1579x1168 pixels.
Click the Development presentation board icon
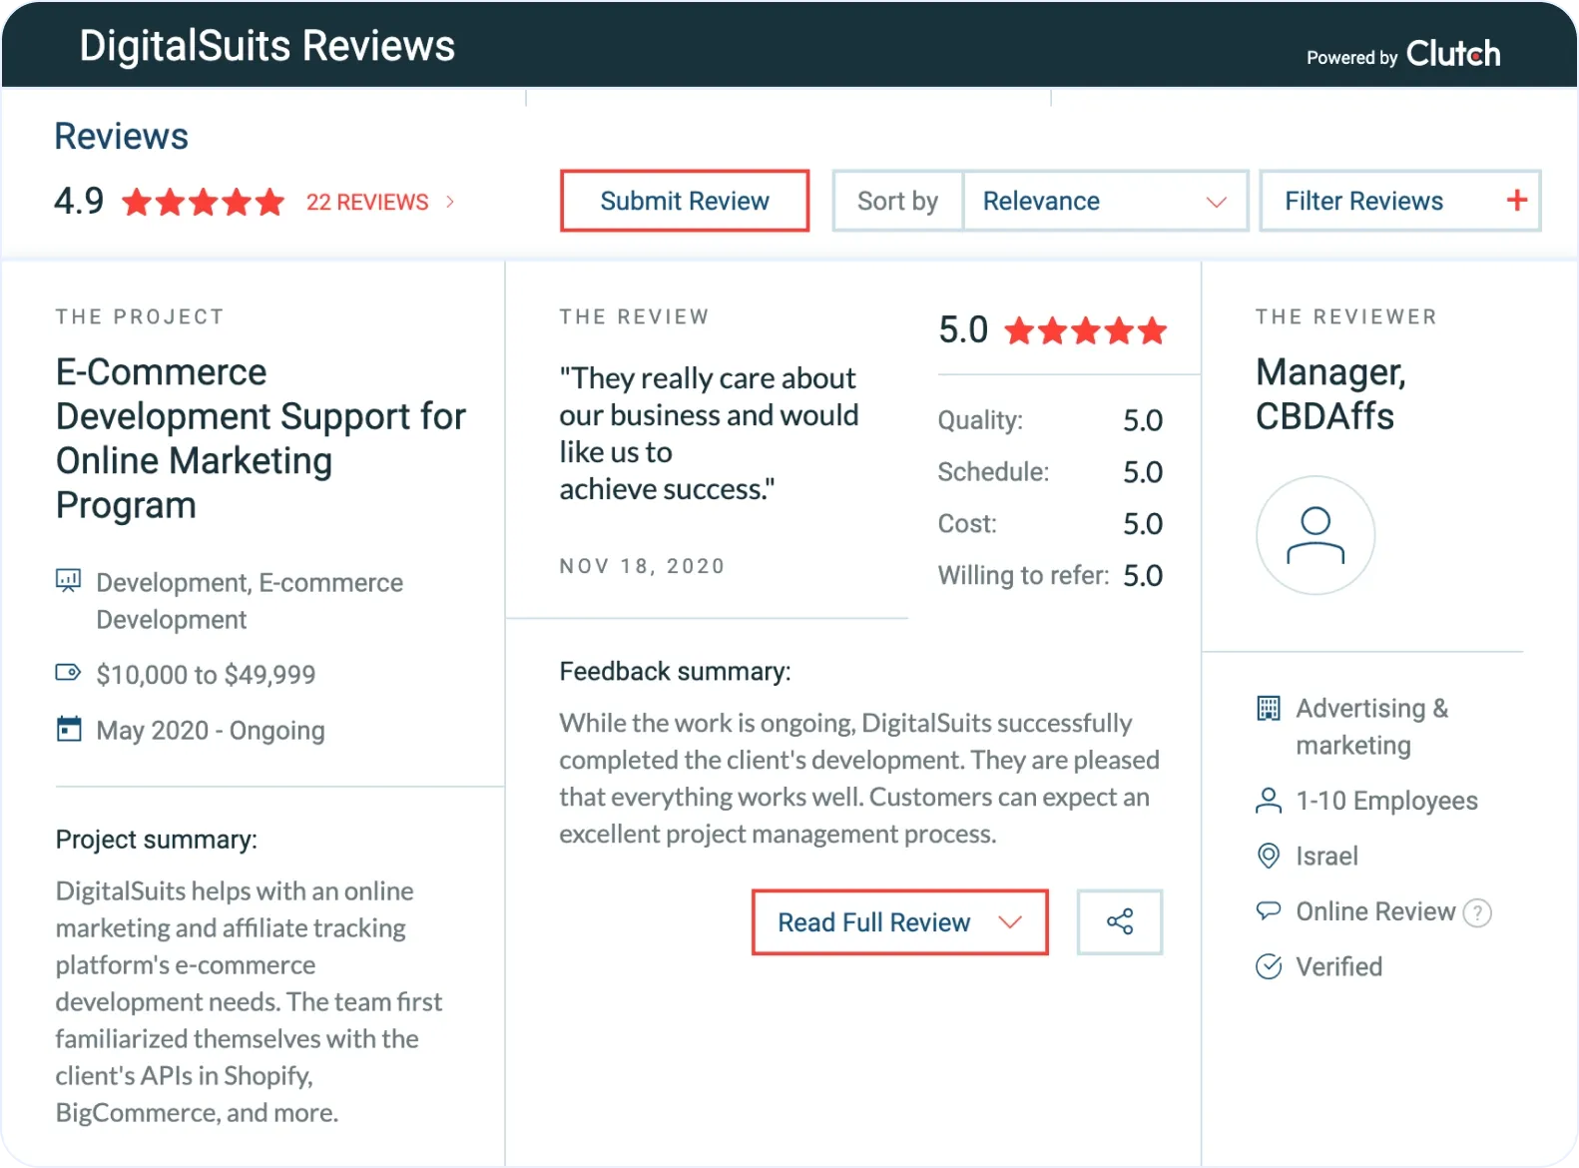pyautogui.click(x=68, y=581)
